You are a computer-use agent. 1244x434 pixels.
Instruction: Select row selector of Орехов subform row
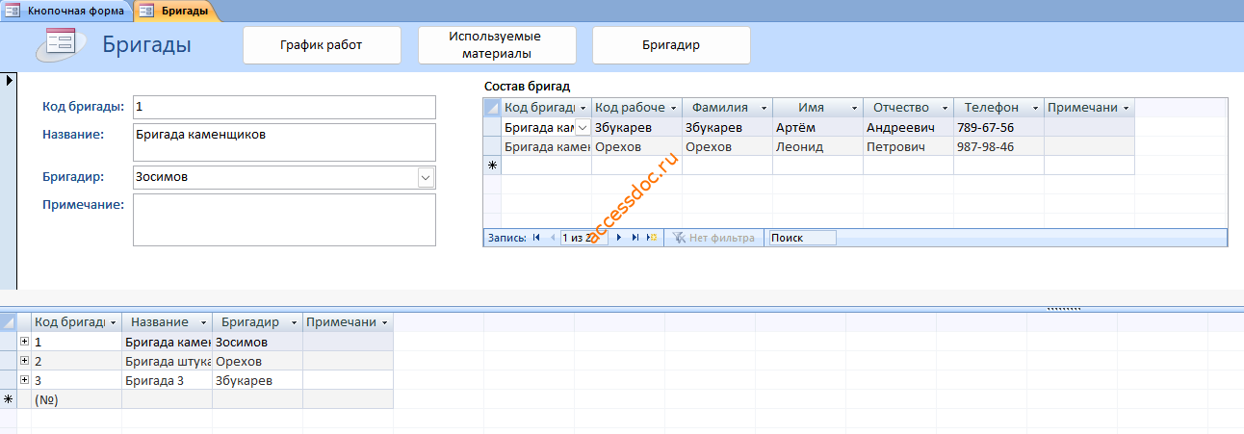pyautogui.click(x=492, y=146)
